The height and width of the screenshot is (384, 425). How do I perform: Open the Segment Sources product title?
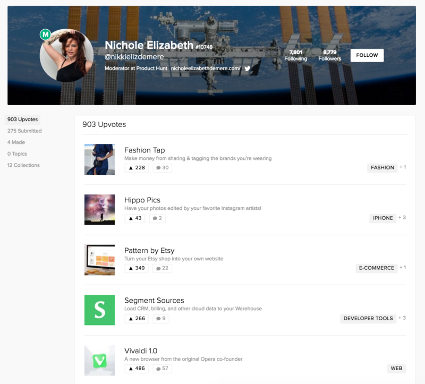click(x=154, y=300)
